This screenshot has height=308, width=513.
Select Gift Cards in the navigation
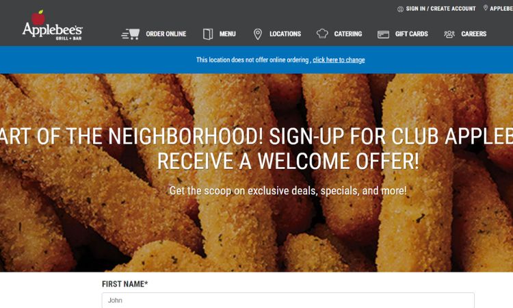[411, 34]
